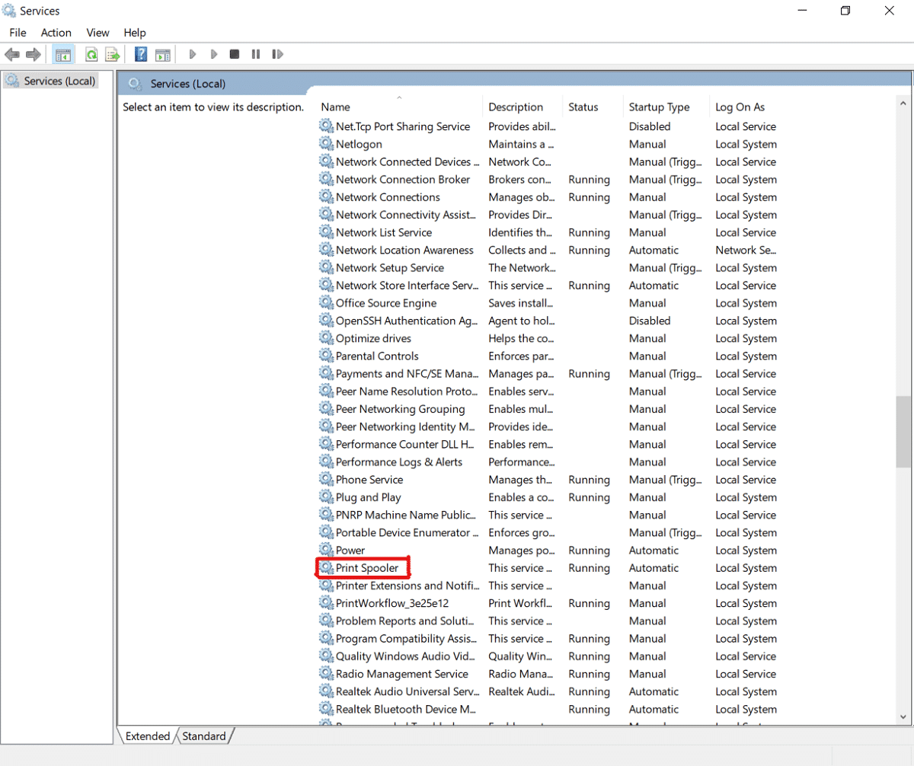Toggle the Show/Hide Console Tree
The height and width of the screenshot is (766, 914).
click(63, 53)
